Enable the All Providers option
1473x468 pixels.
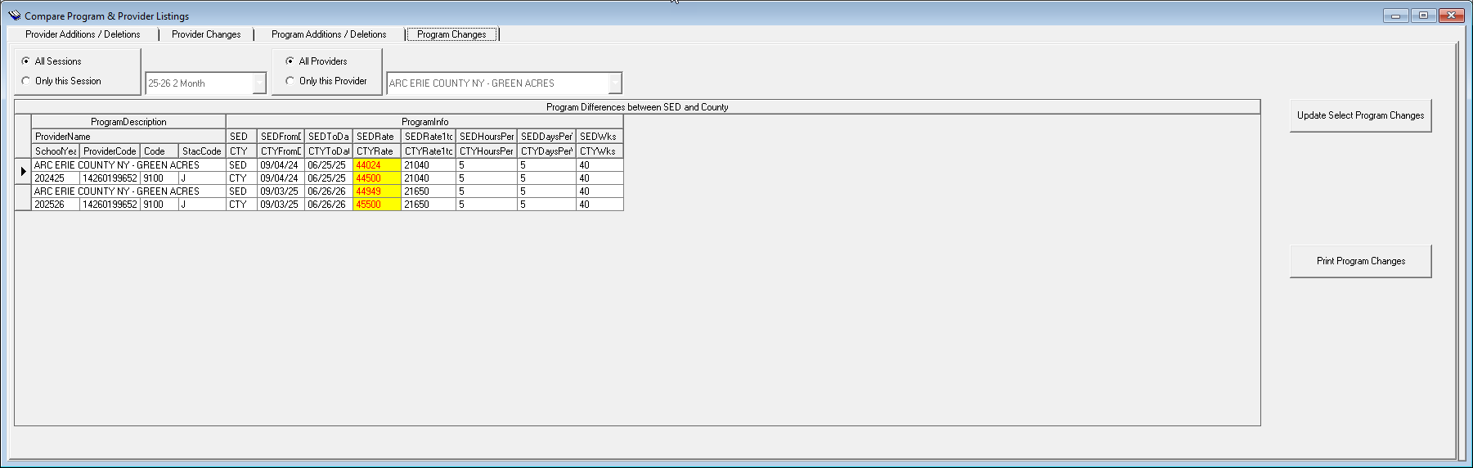pyautogui.click(x=290, y=61)
